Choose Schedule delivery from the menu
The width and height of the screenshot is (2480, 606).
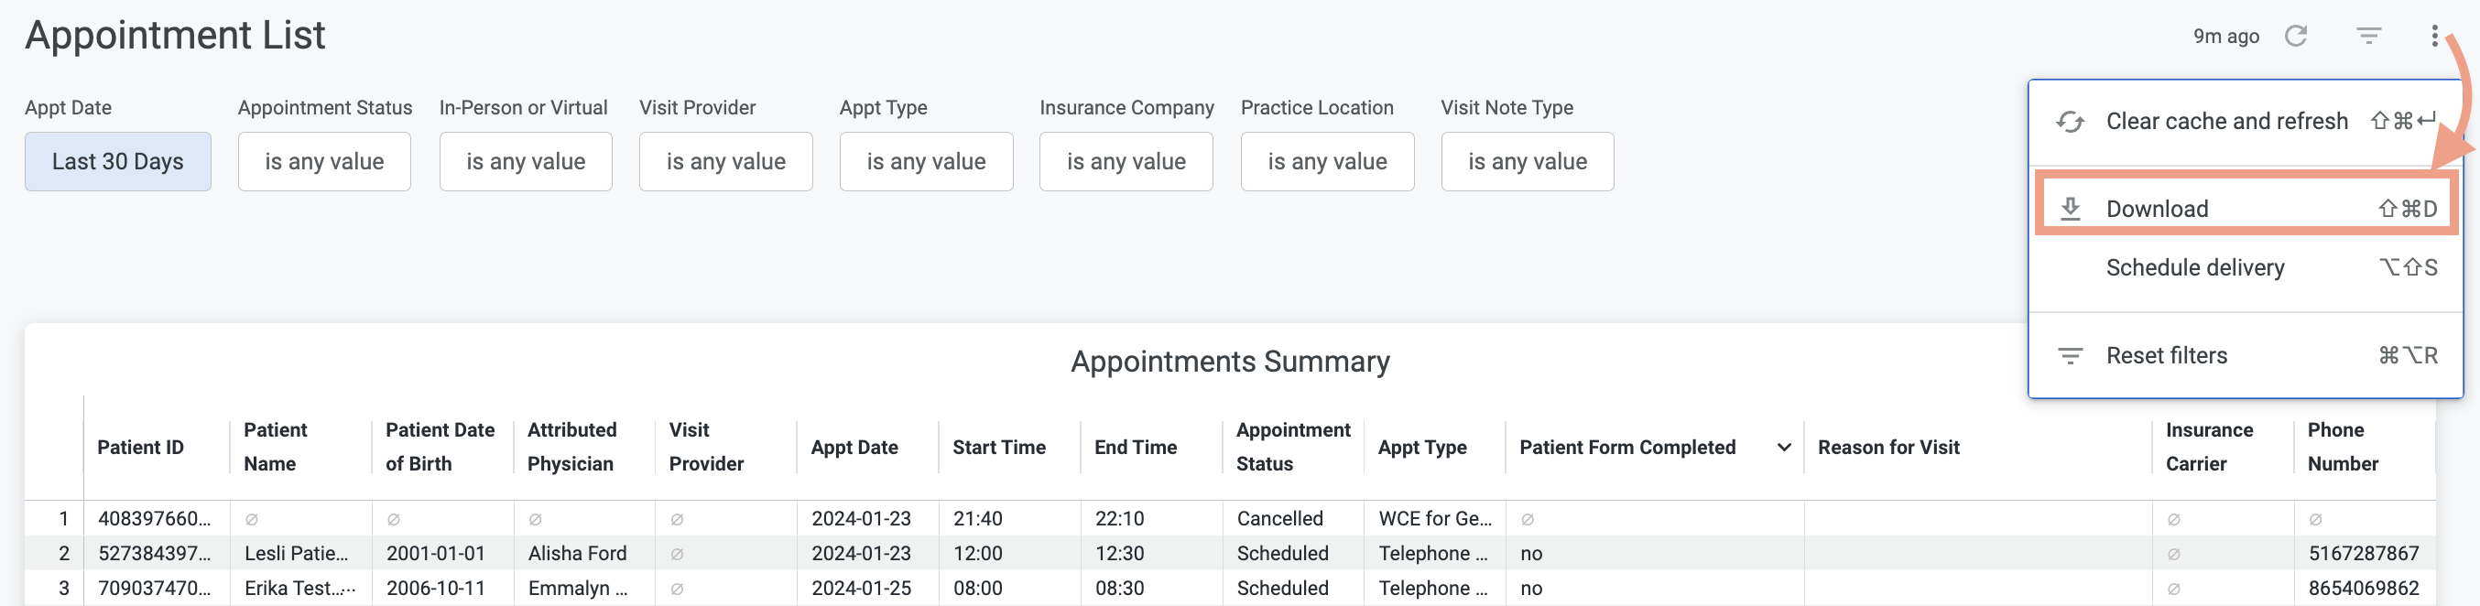click(2196, 267)
